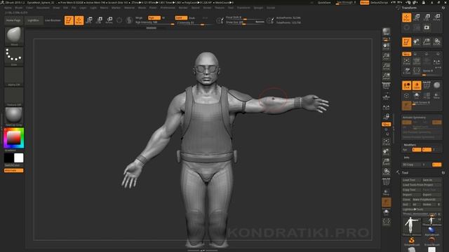Screen dimensions: 449x252
Task: Click the BPR render icon on right shelf
Action: pyautogui.click(x=387, y=32)
